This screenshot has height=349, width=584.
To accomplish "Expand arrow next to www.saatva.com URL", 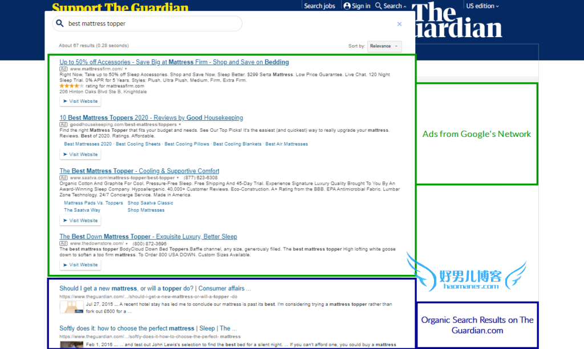I will [x=178, y=178].
